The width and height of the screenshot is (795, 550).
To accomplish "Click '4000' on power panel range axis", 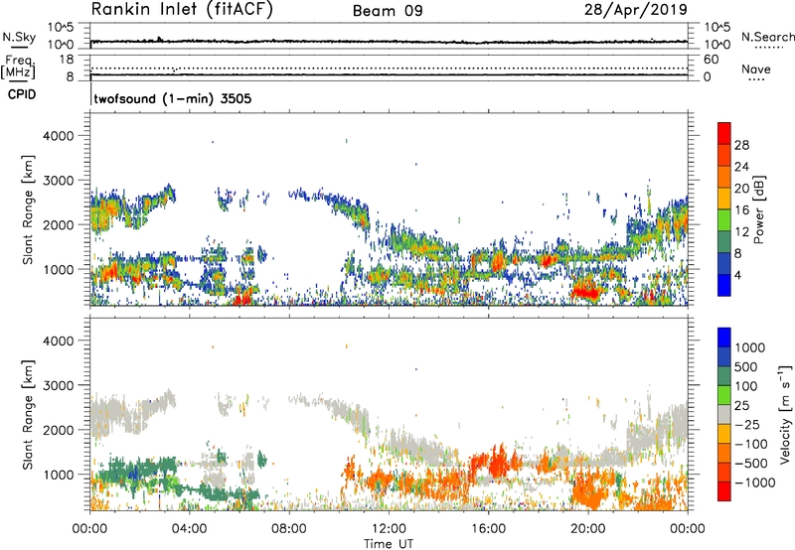I will click(x=58, y=136).
